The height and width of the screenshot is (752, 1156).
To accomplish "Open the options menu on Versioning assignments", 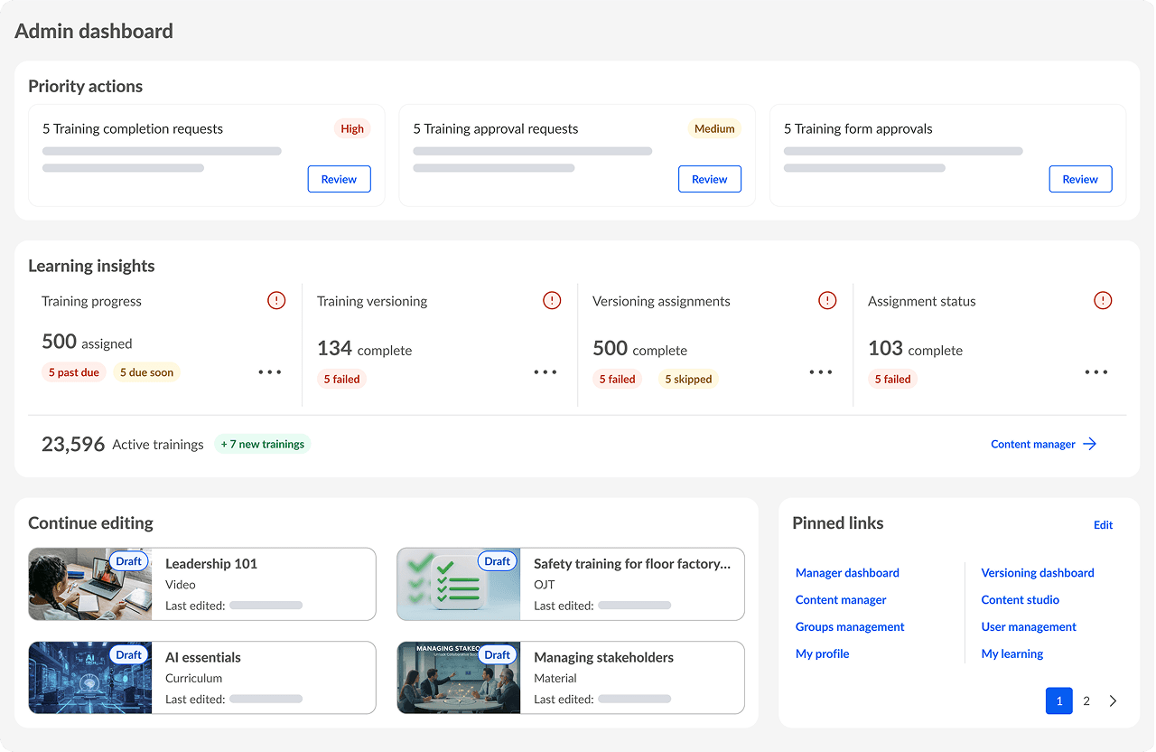I will point(820,371).
